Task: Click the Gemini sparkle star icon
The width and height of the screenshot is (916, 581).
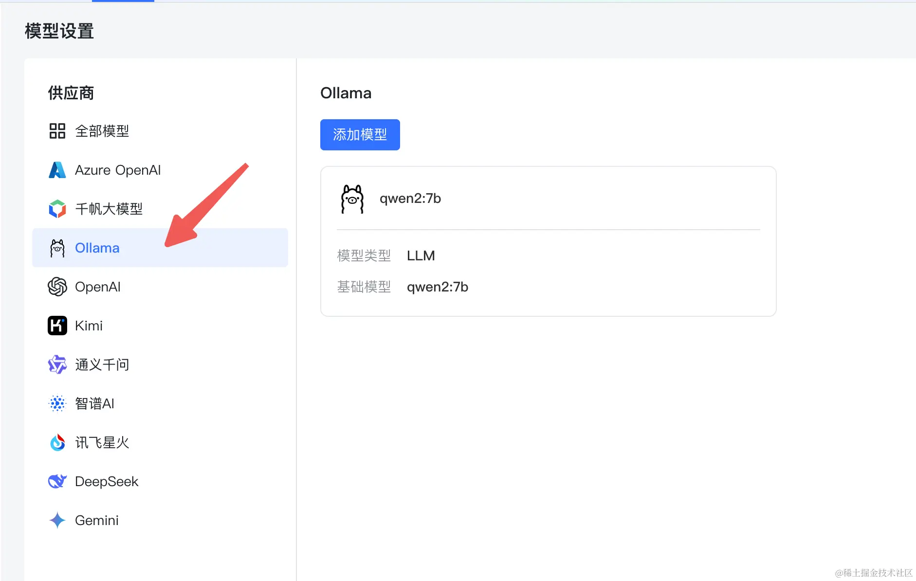Action: (57, 520)
